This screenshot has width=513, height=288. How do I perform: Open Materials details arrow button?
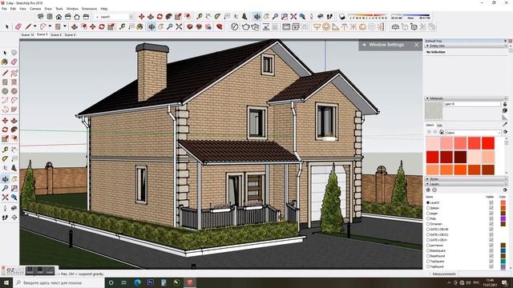tap(506, 132)
